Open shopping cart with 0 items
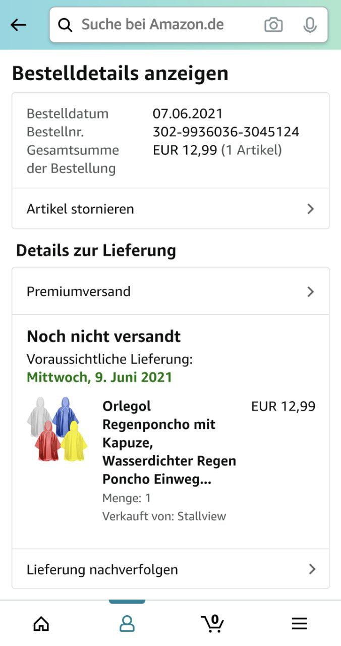This screenshot has height=646, width=341. tap(212, 623)
